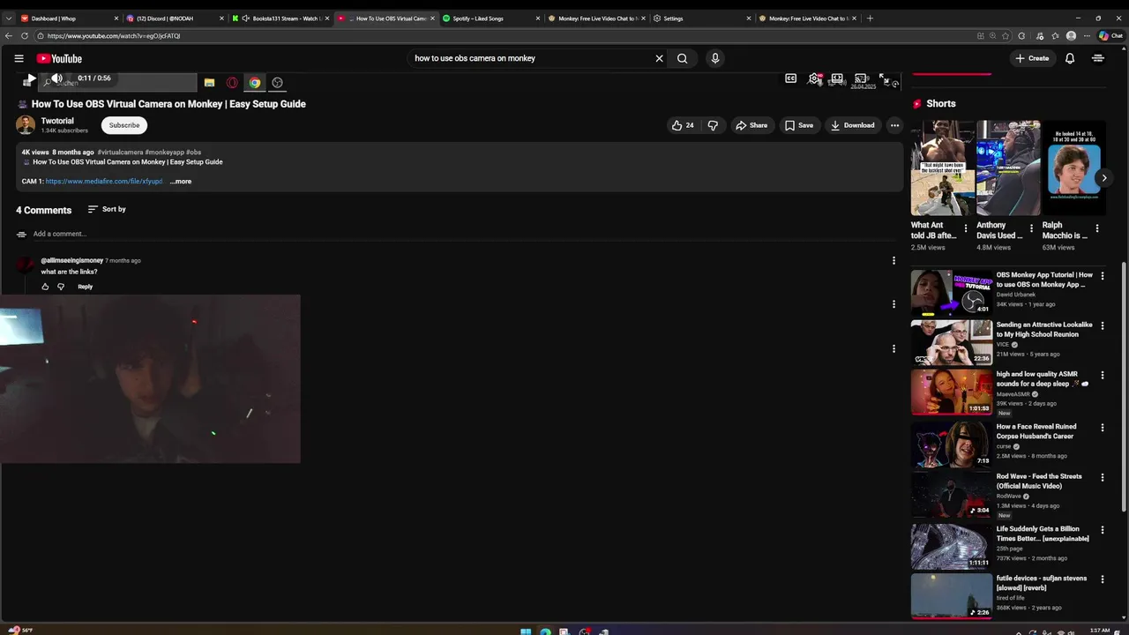This screenshot has height=635, width=1129.
Task: Start voice search with microphone icon
Action: click(x=714, y=58)
